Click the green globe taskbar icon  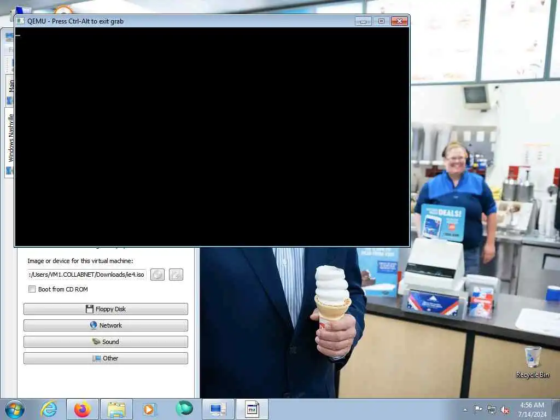(x=184, y=409)
